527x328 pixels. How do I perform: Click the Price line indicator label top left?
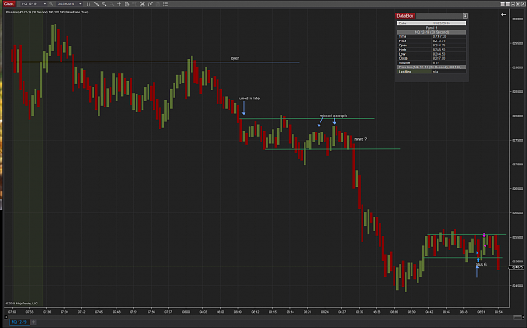coord(46,12)
